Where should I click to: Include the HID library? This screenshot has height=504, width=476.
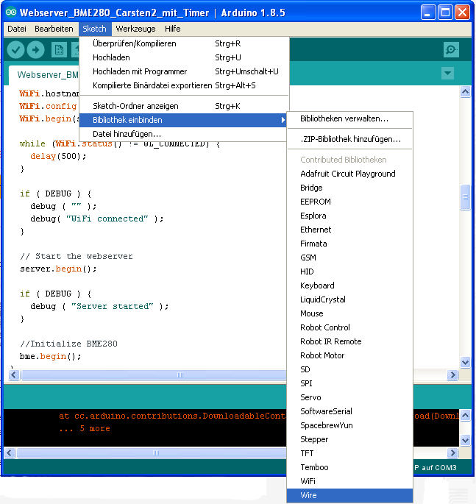(x=349, y=271)
